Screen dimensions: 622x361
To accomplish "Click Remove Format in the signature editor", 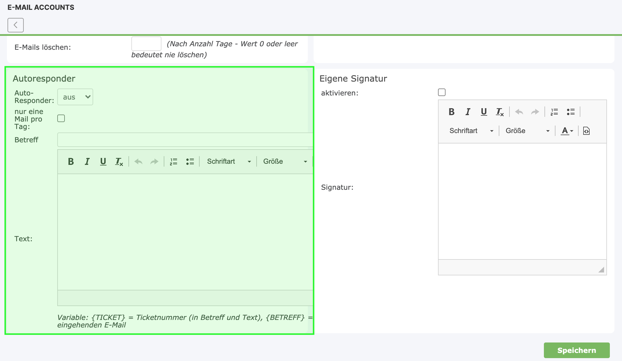I will (x=500, y=112).
